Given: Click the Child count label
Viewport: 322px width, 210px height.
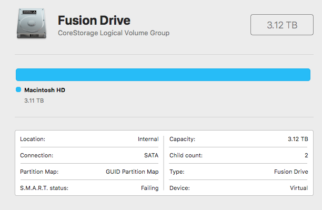Looking at the screenshot, I should 186,155.
